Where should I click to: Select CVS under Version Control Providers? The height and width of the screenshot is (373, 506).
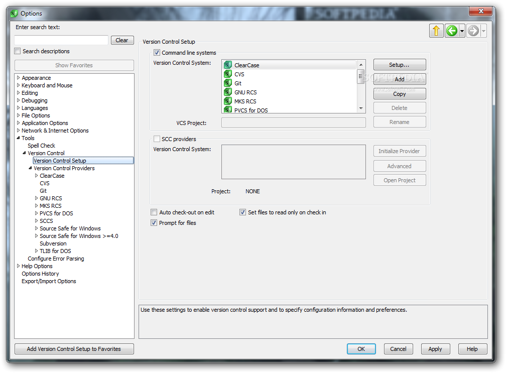click(45, 183)
